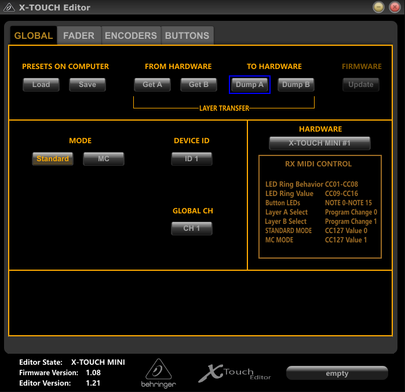The width and height of the screenshot is (405, 392).
Task: Click the empty status bar at bottom
Action: coord(337,373)
